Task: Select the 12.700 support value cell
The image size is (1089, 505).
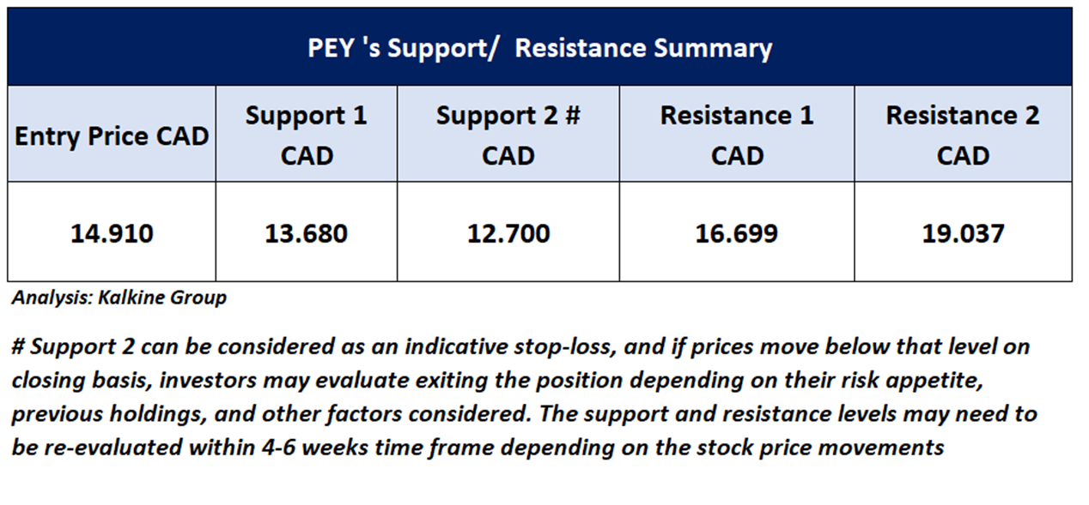Action: 508,232
